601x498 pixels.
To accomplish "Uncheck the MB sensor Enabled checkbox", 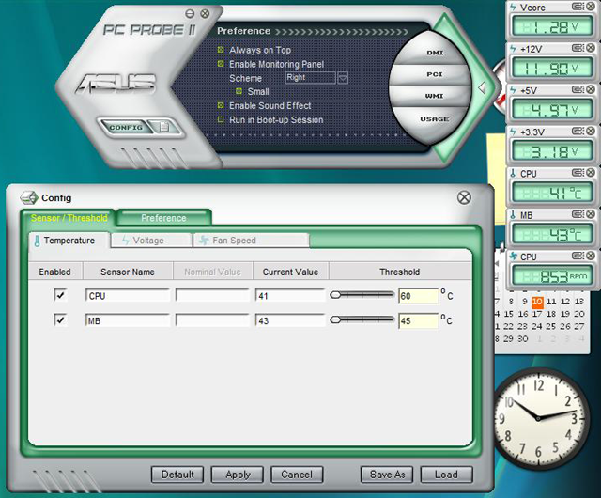I will (x=60, y=319).
